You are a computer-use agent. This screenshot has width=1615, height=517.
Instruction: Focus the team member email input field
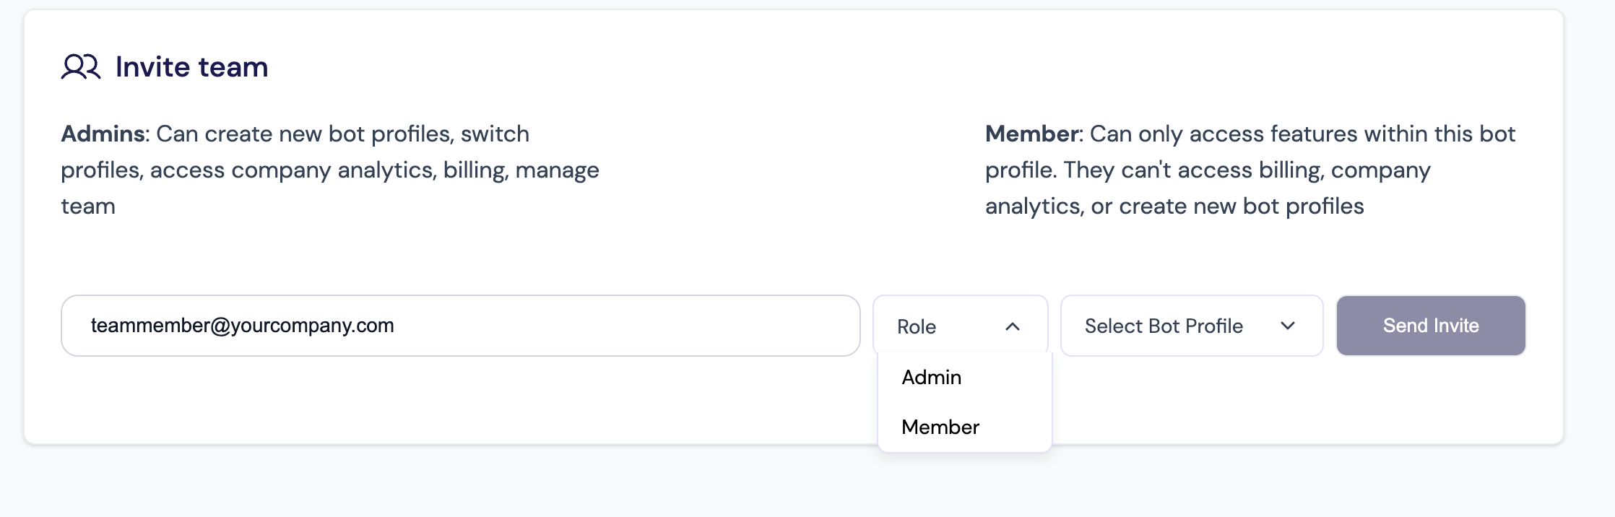click(x=578, y=326)
